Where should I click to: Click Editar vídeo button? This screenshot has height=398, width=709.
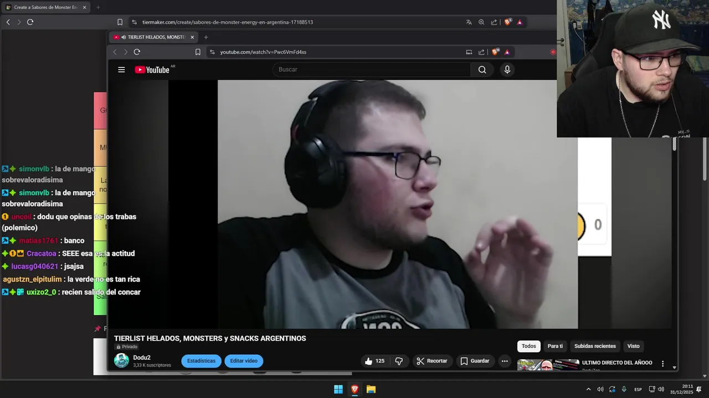tap(244, 361)
